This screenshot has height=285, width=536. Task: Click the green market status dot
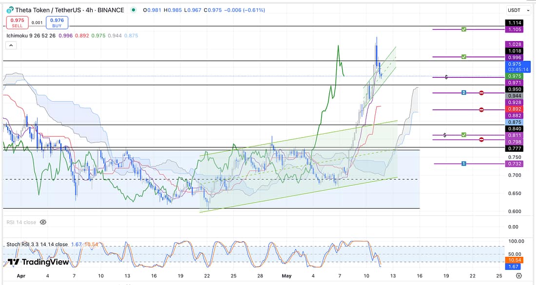tap(132, 10)
